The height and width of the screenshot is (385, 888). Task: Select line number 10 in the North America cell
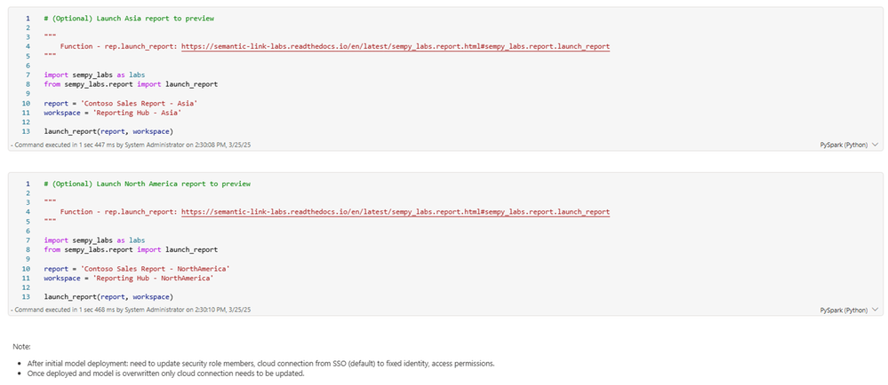click(26, 269)
